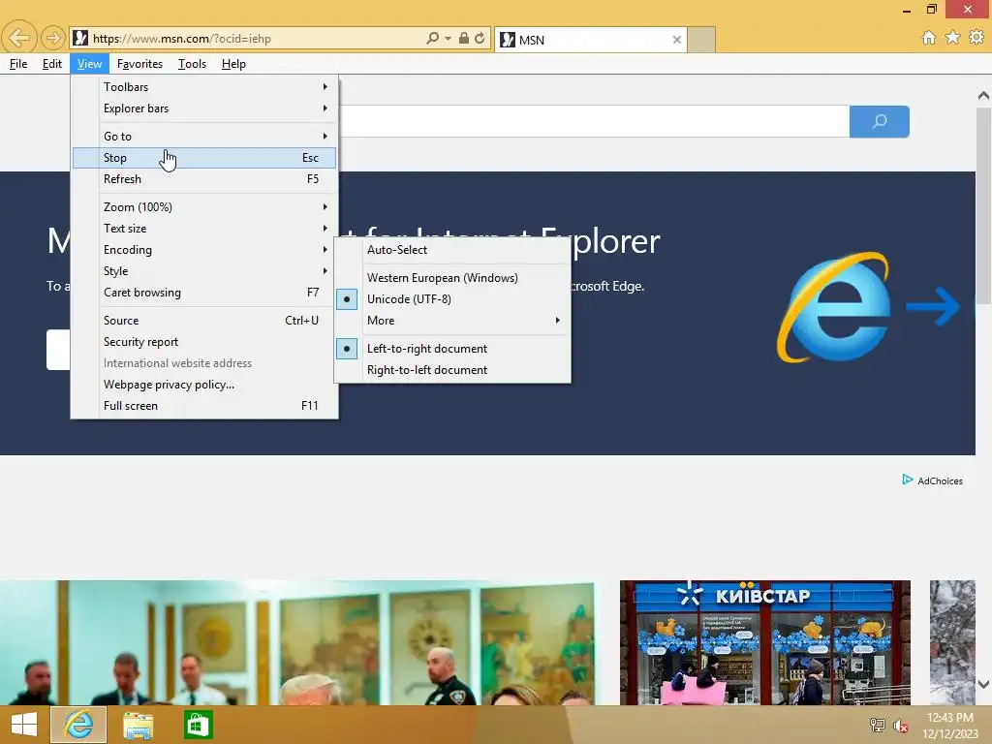Open the Kyivstar store news thumbnail
Viewport: 992px width, 744px height.
[x=765, y=642]
